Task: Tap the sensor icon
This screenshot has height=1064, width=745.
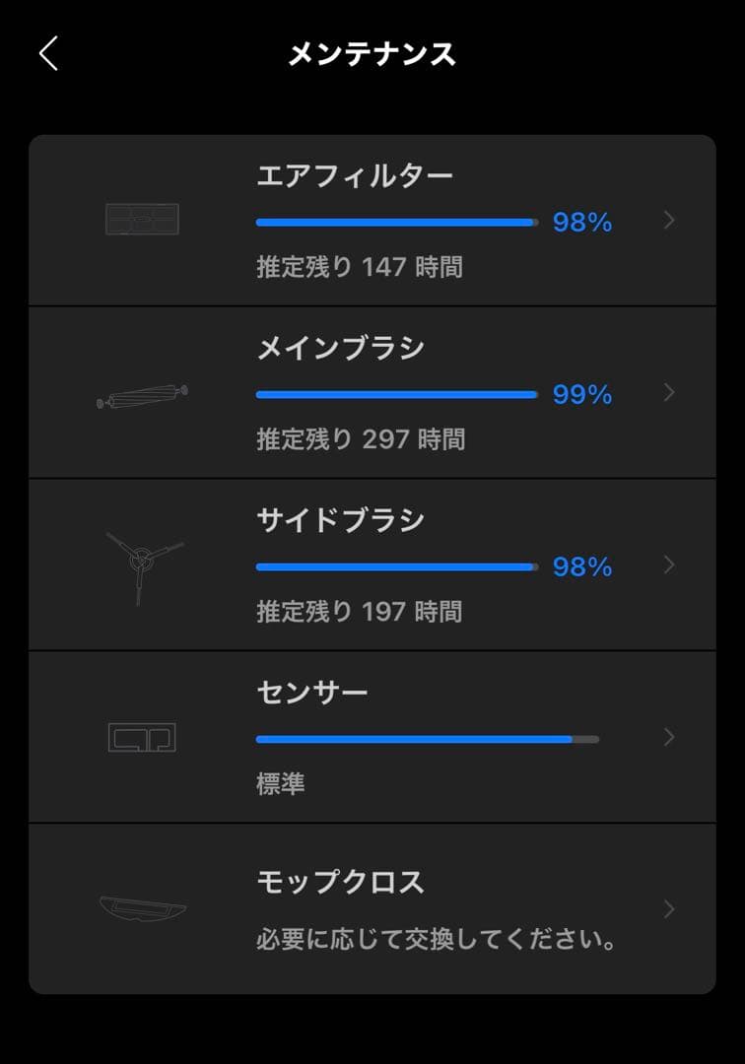Action: tap(142, 737)
